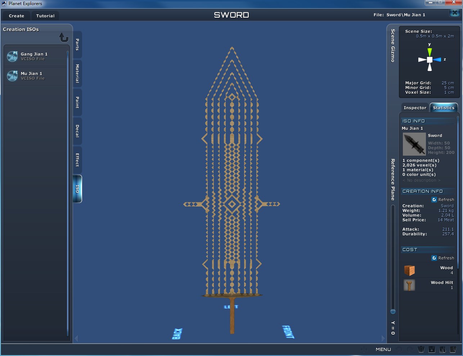
Task: Click the Sell Price '14 Meat' value
Action: (x=446, y=220)
